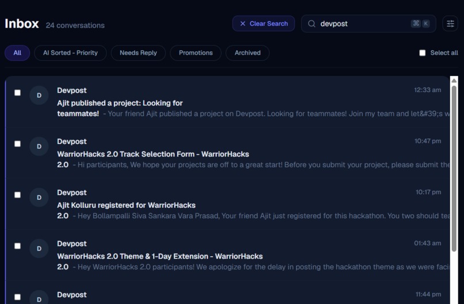Click the search magnifier icon
The width and height of the screenshot is (464, 304).
tap(311, 24)
